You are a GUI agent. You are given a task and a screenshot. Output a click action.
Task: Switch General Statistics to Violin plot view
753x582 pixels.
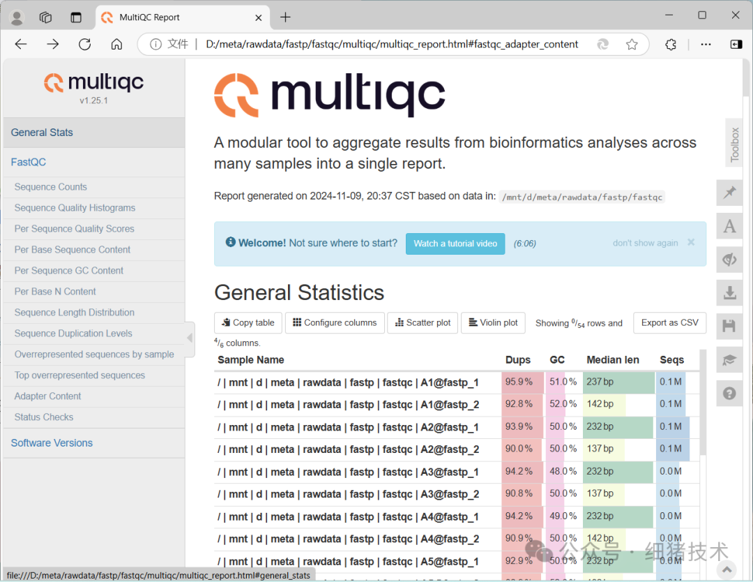pos(493,322)
